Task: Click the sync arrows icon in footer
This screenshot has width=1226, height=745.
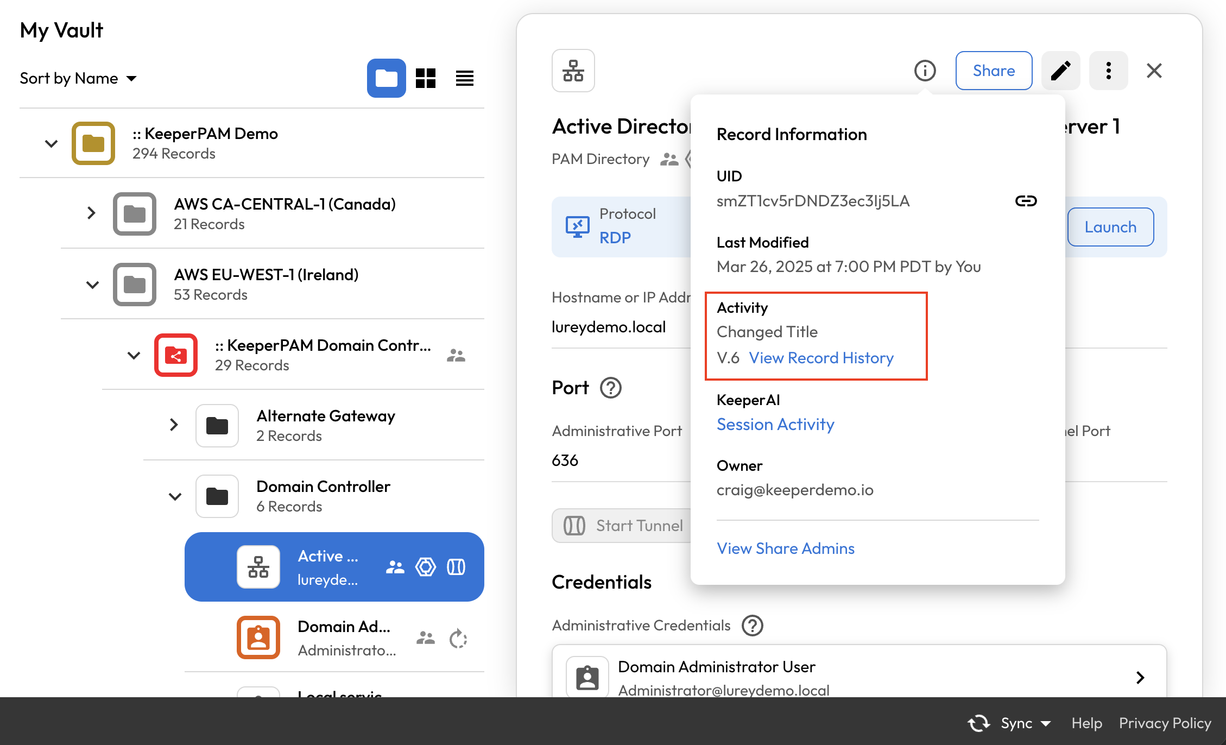Action: click(979, 723)
